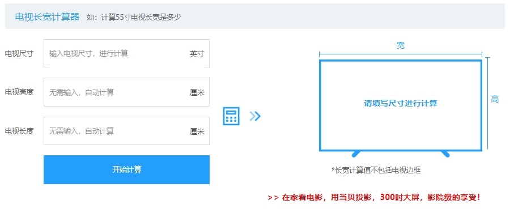Viewport: 510px width, 221px height.
Task: Click the double chevron arrow icon
Action: [x=255, y=116]
